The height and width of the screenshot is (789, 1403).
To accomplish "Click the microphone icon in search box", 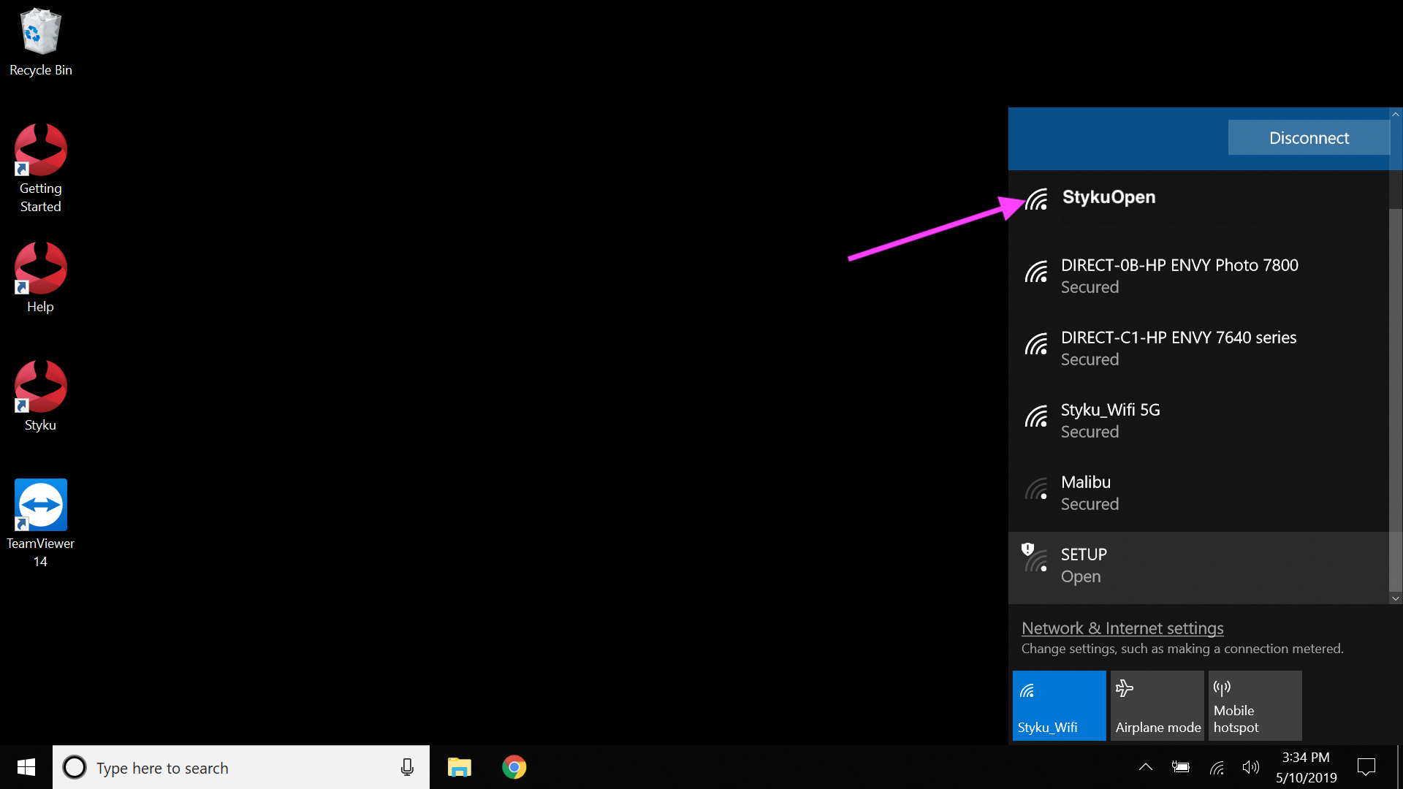I will pos(407,767).
